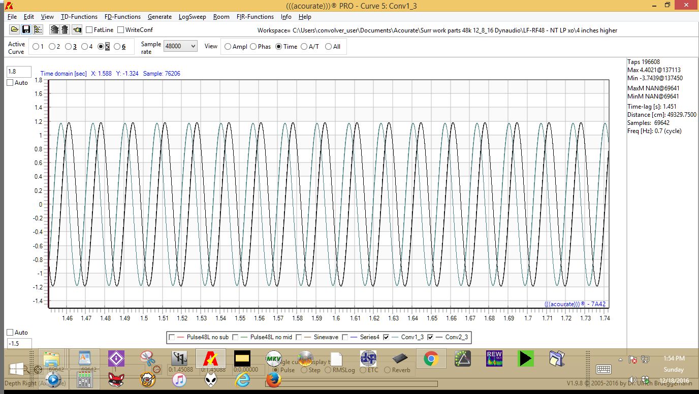
Task: Click the upper Y-axis limit field showing 1.8
Action: [19, 72]
